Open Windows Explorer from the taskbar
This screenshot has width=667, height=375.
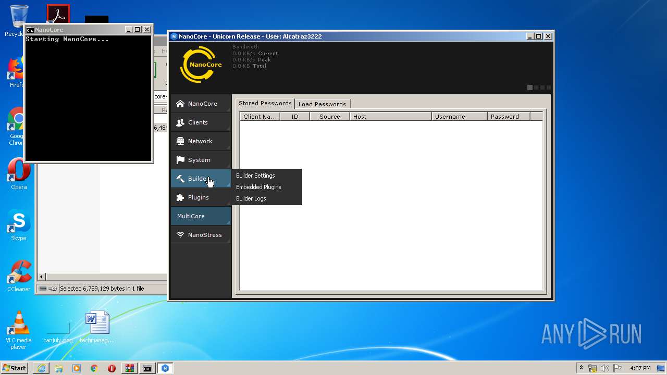pyautogui.click(x=59, y=368)
